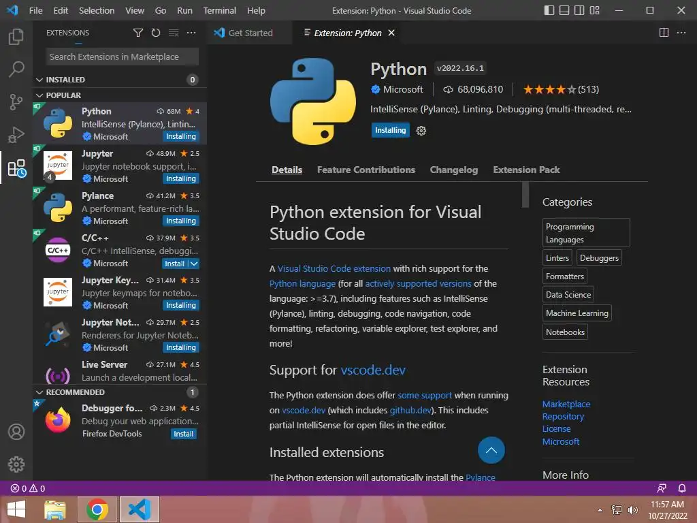Close the Extension: Python tab
Screen dimensions: 697x523
(391, 33)
